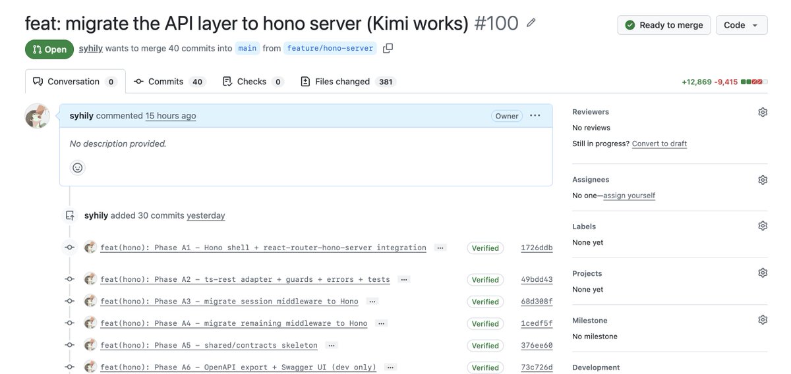Add an emoji reaction to syhily's comment
The width and height of the screenshot is (791, 374).
point(78,168)
